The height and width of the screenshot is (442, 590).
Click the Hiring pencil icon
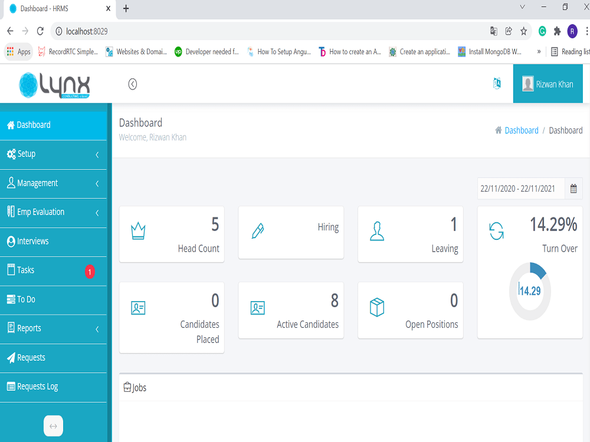pyautogui.click(x=258, y=231)
